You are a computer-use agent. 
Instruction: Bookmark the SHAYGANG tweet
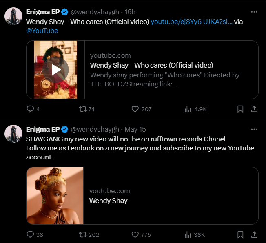coord(241,234)
